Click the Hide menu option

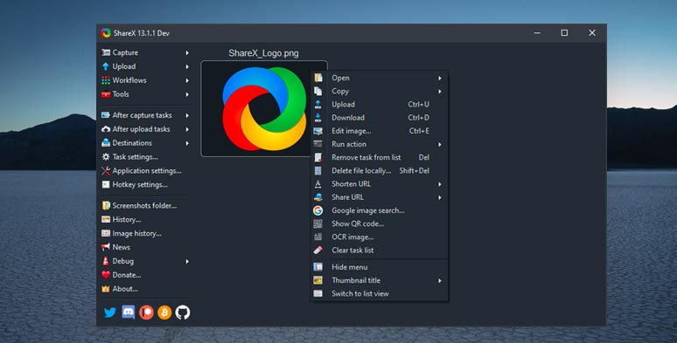379,267
